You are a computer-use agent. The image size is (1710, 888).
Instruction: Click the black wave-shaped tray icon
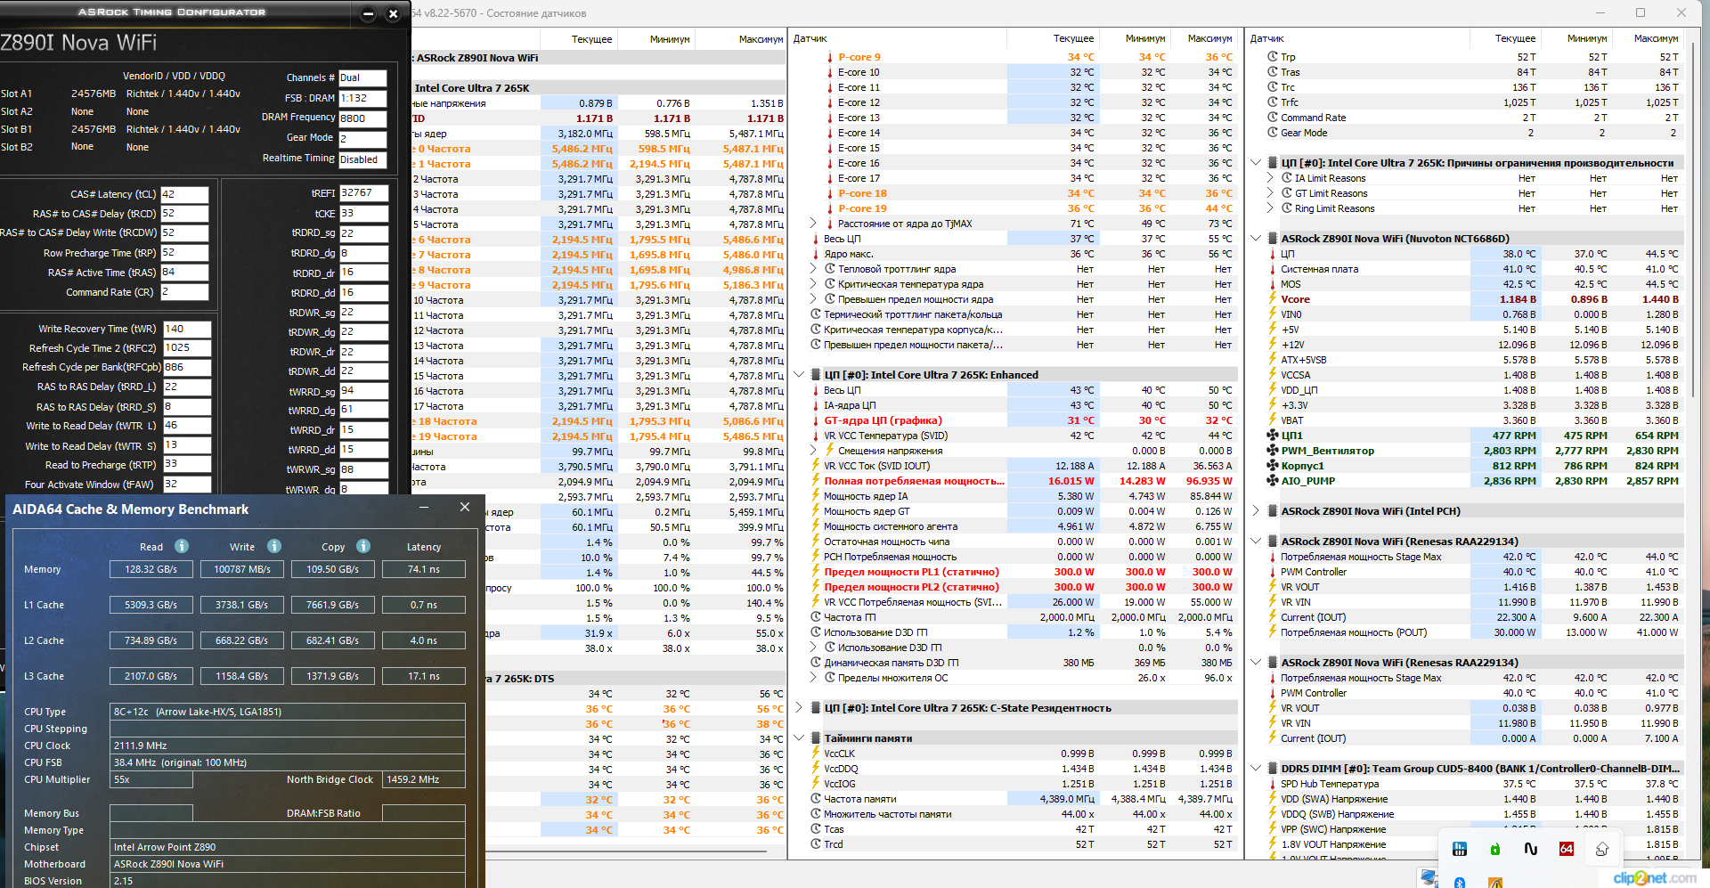click(1531, 849)
